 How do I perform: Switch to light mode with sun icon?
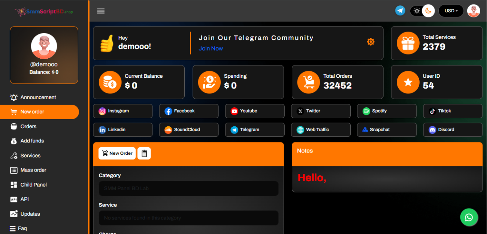[417, 11]
